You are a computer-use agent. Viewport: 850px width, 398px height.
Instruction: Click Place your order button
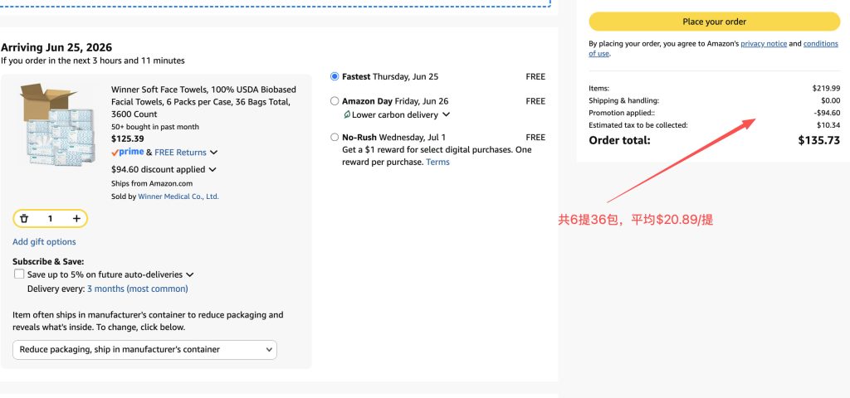click(715, 22)
